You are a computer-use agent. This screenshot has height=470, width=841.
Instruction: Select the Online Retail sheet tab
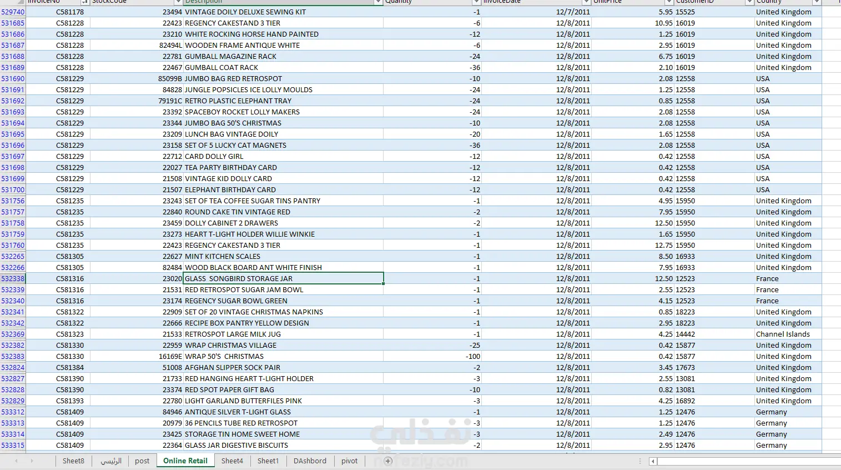click(x=185, y=461)
